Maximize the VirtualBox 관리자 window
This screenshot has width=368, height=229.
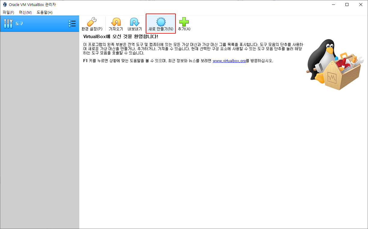tap(347, 5)
